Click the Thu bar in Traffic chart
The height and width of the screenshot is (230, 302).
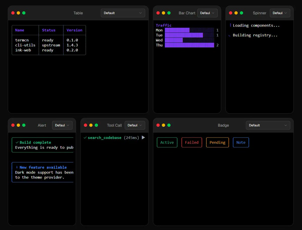[x=190, y=45]
